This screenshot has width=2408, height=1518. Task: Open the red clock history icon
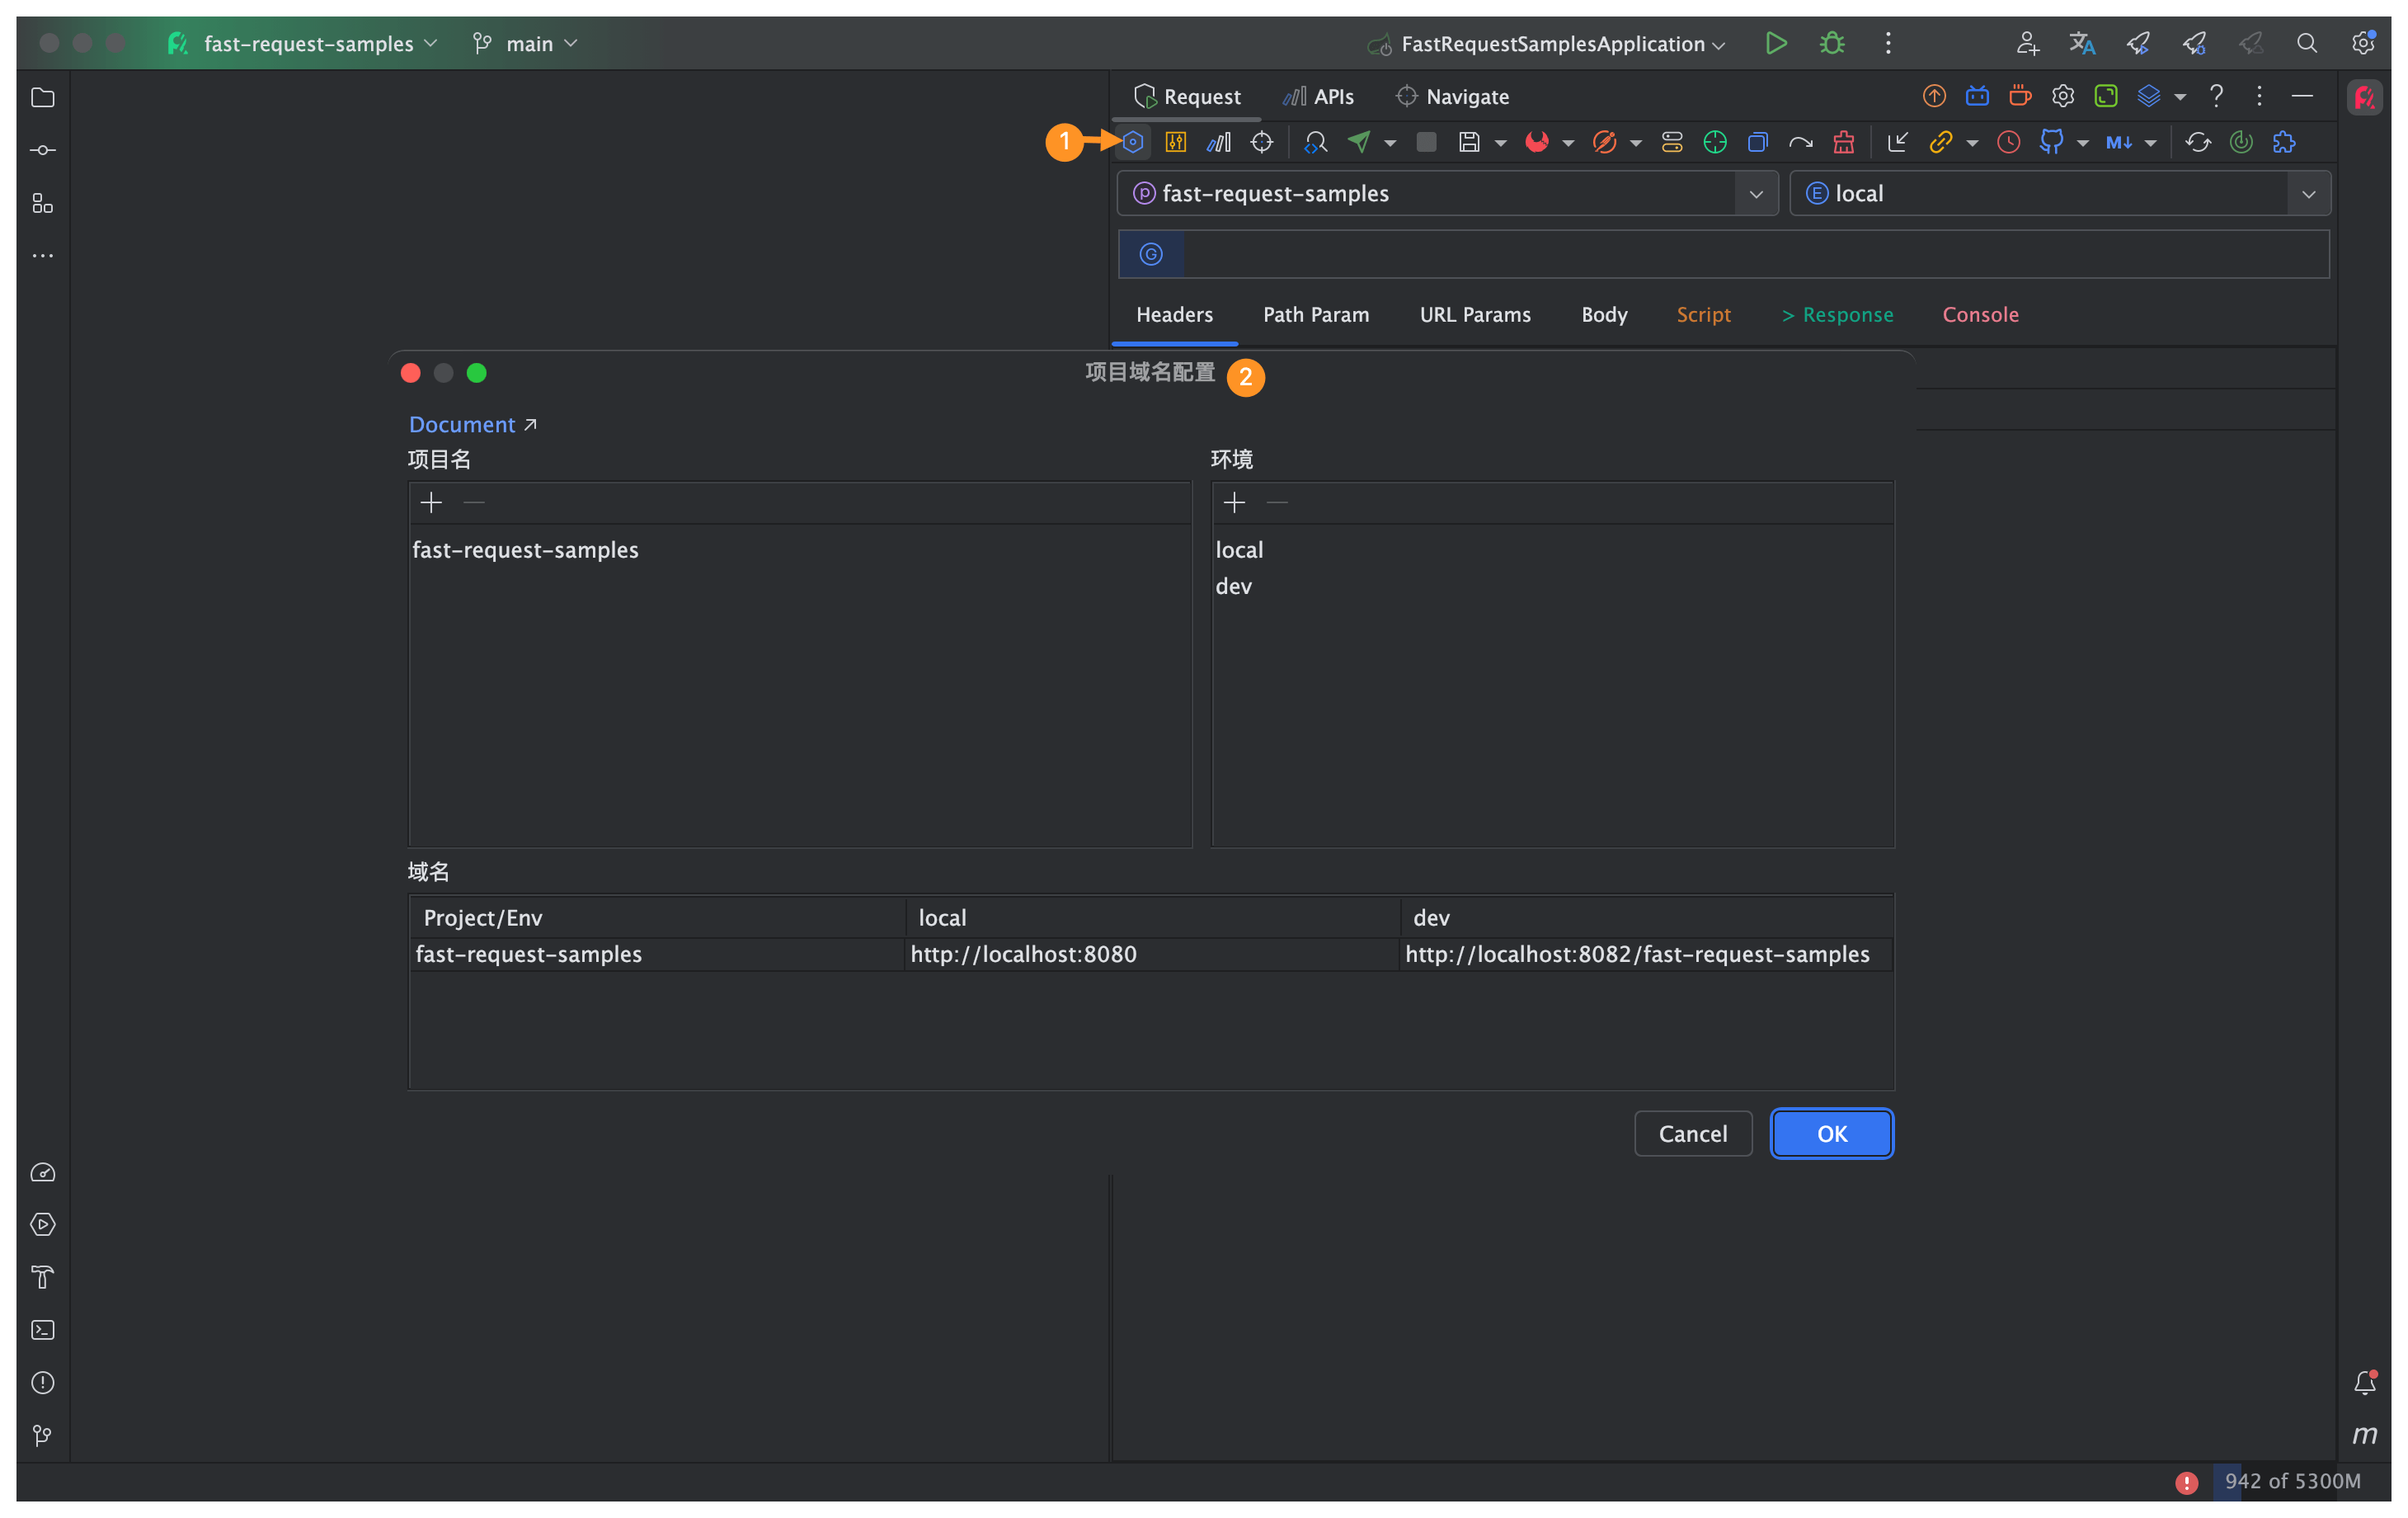click(2008, 142)
